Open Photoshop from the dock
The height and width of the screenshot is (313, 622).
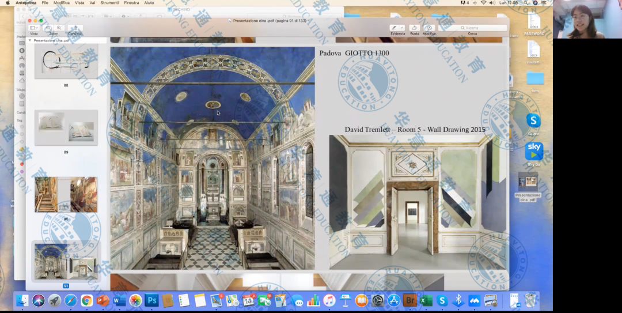click(151, 301)
